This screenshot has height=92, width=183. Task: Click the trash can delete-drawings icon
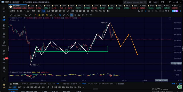(90, 15)
